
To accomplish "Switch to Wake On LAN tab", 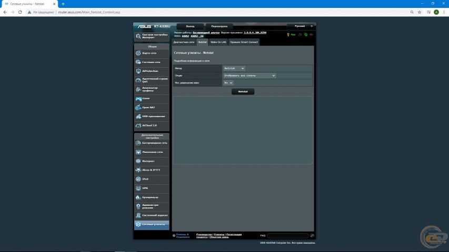I will coord(218,42).
